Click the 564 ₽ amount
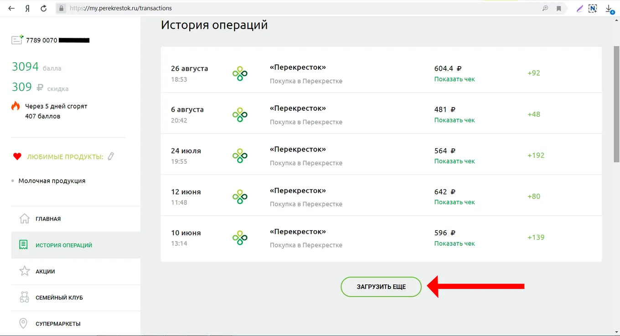The image size is (620, 336). (x=445, y=150)
